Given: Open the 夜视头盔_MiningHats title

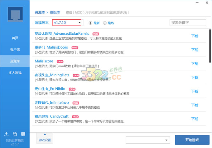Looking at the screenshot, I should [x=52, y=75].
